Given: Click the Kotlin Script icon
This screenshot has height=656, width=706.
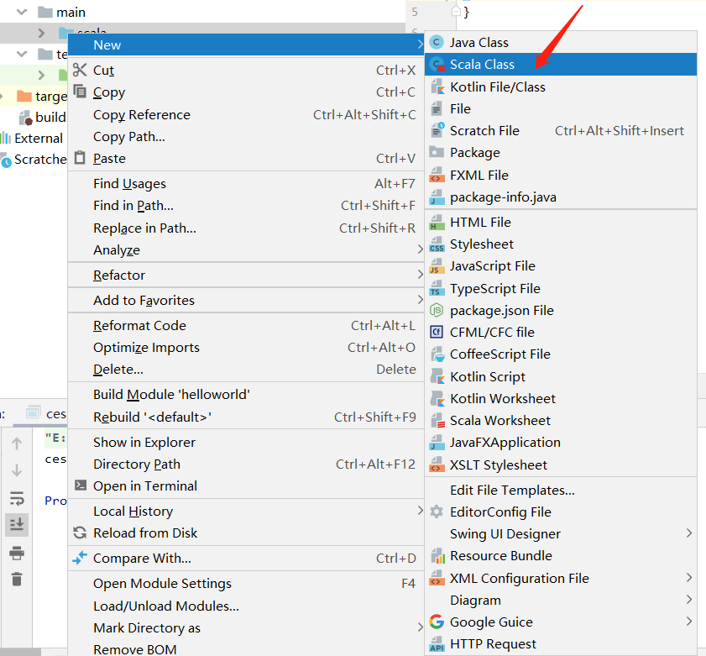Looking at the screenshot, I should (x=437, y=376).
